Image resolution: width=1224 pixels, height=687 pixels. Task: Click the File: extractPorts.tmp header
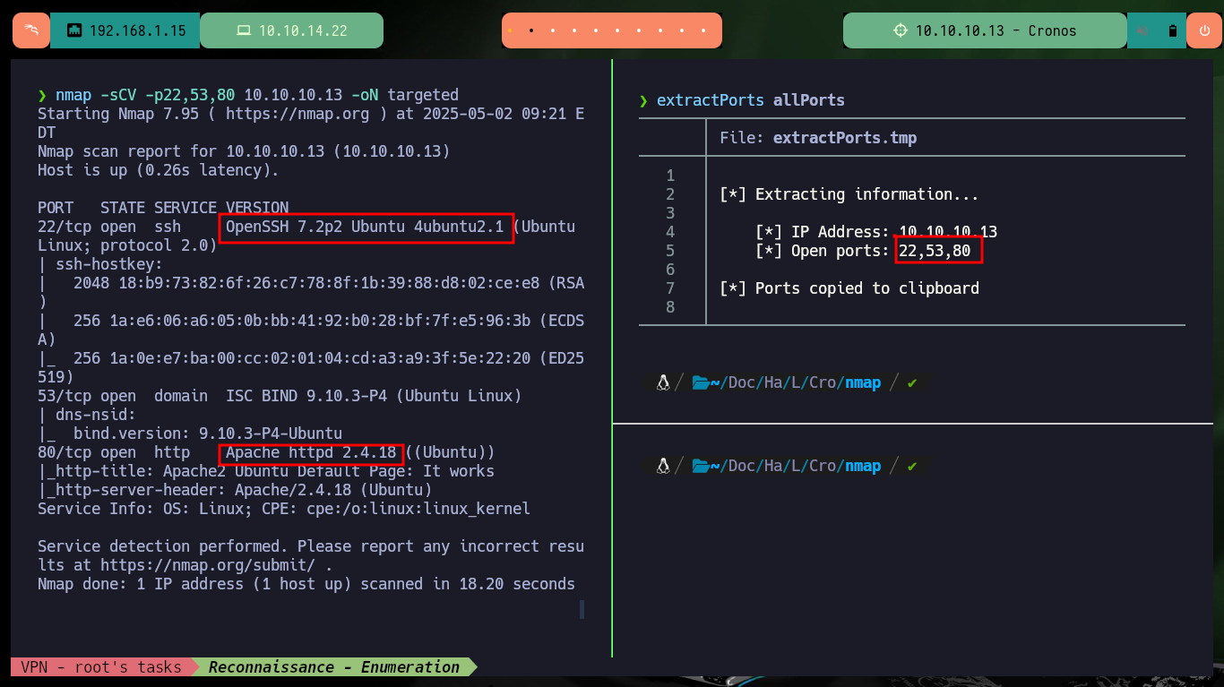[818, 138]
